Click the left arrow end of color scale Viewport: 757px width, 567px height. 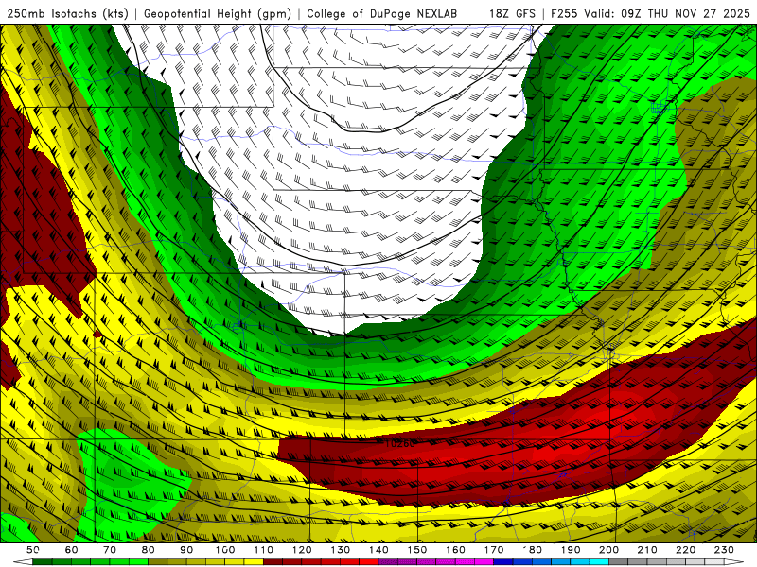click(23, 561)
